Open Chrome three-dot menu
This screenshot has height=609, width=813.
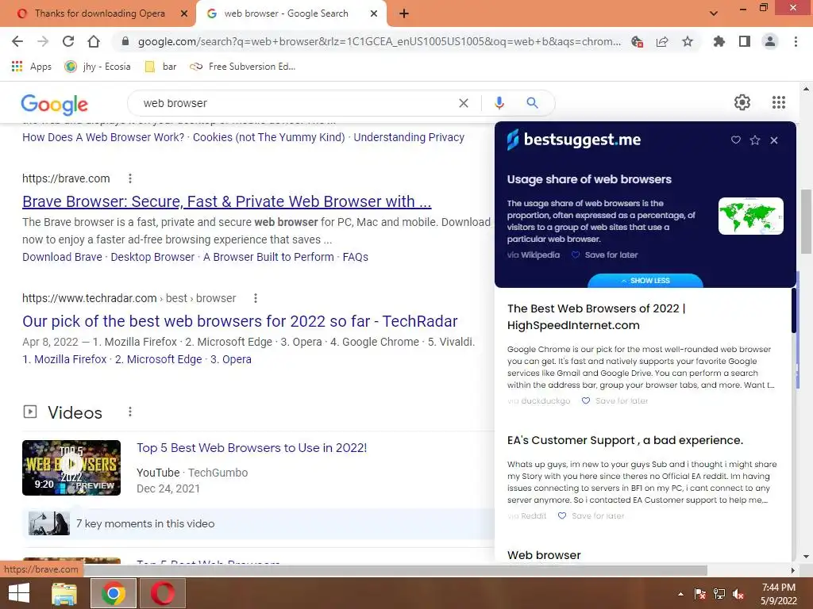tap(796, 41)
